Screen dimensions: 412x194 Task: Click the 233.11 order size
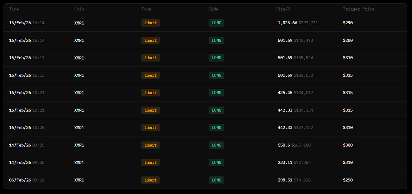[285, 162]
